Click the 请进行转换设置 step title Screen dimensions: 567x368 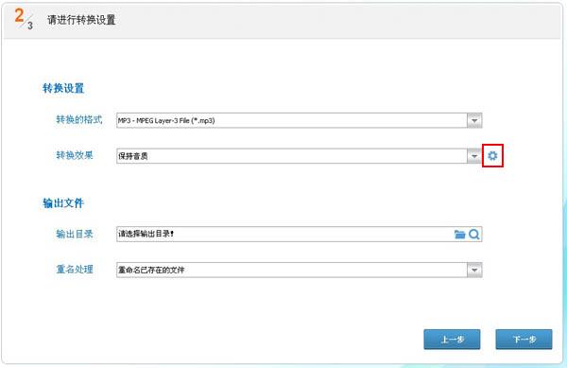click(81, 20)
